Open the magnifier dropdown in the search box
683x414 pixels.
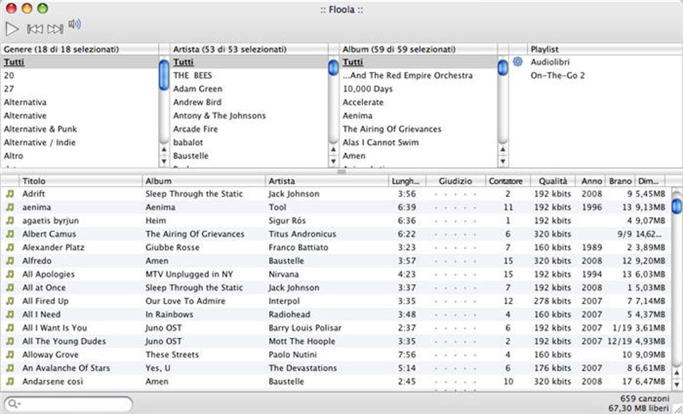[13, 404]
